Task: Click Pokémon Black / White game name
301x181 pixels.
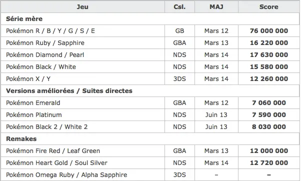Action: (41, 67)
